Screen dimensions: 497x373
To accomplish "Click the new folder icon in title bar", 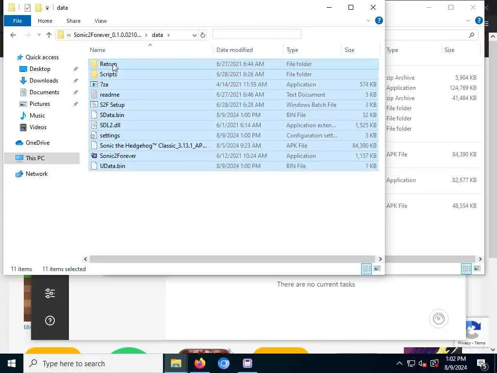I will pos(38,8).
